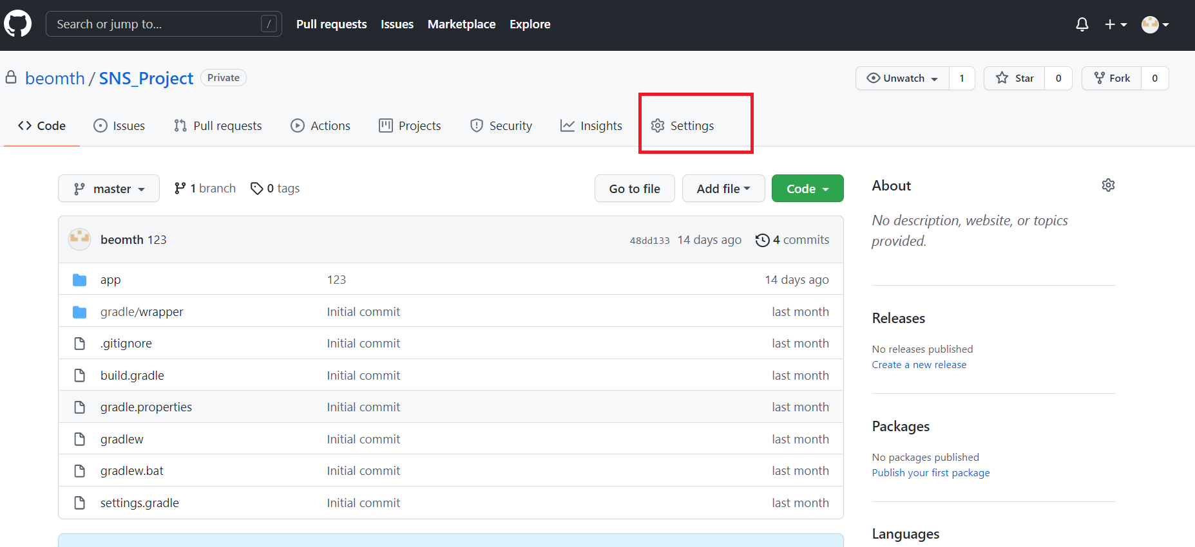View forks count 0

click(1154, 78)
